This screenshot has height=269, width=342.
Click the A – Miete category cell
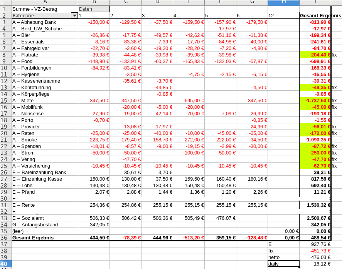point(45,101)
